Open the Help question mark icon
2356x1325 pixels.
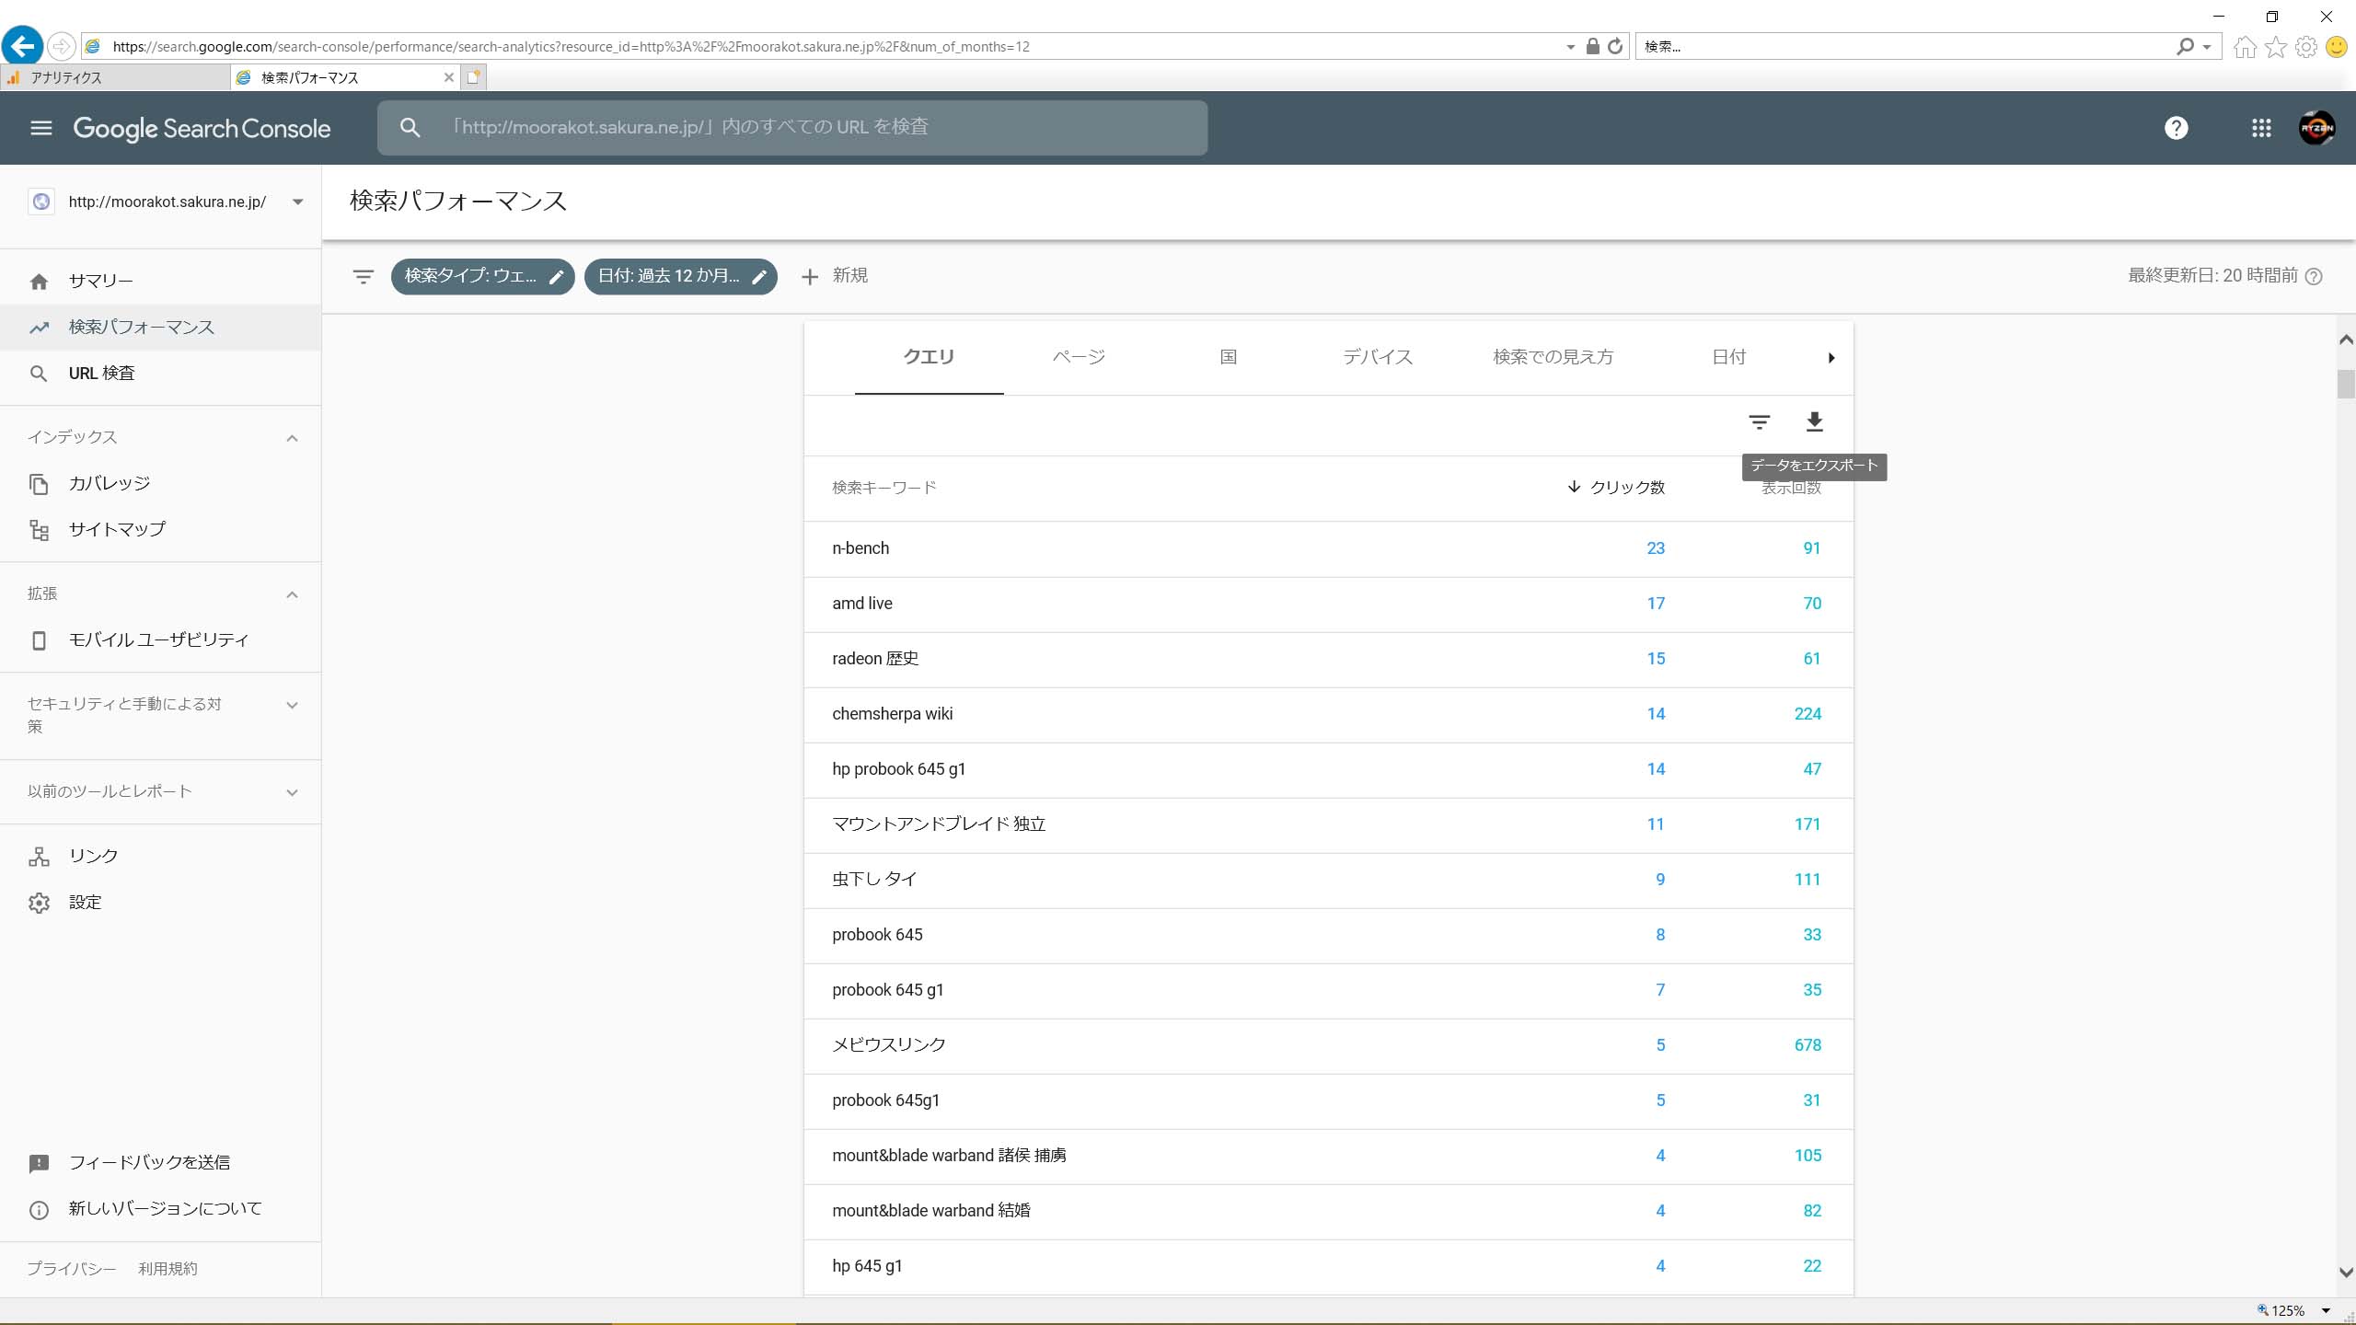tap(2176, 128)
